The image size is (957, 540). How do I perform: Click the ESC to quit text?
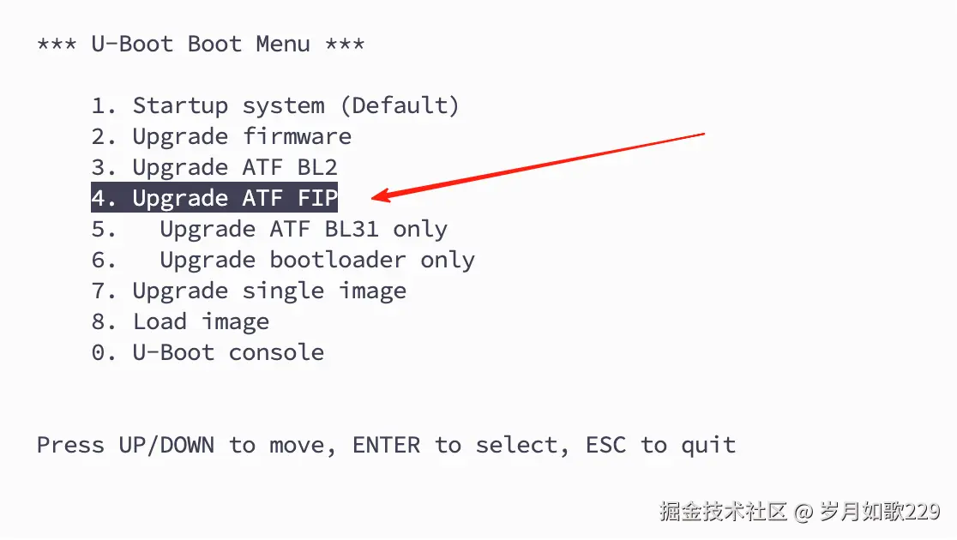pyautogui.click(x=661, y=446)
